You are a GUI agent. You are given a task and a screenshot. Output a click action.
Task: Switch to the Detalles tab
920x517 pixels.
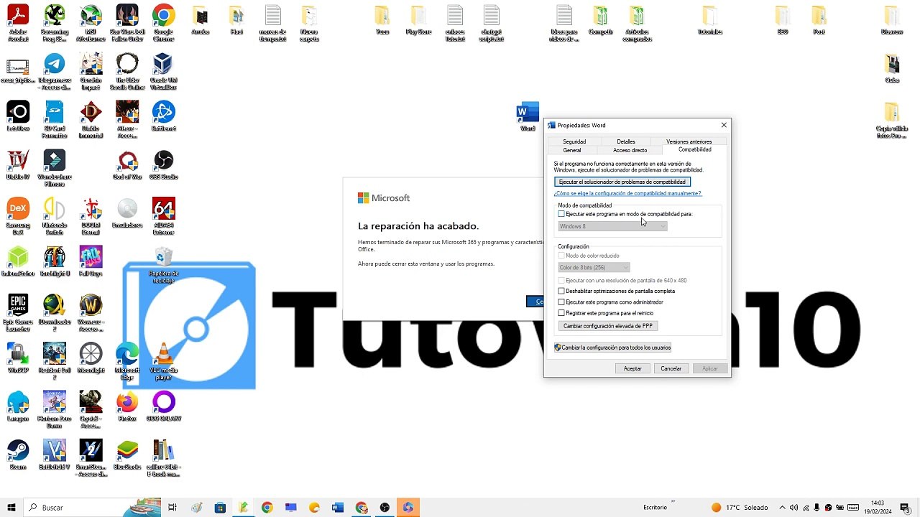pyautogui.click(x=626, y=141)
